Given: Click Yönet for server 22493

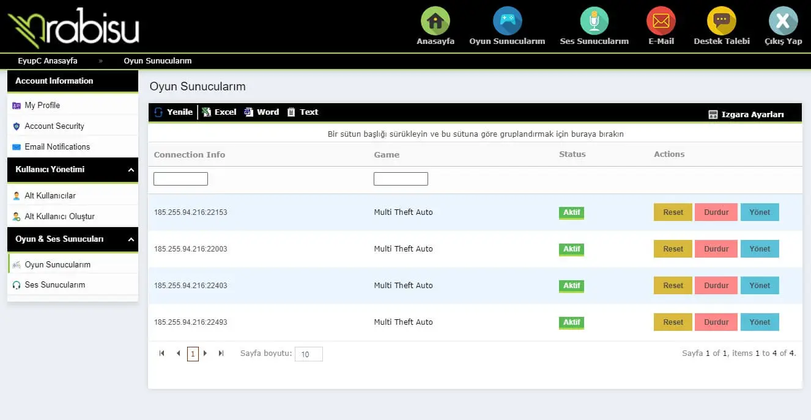Looking at the screenshot, I should [760, 322].
